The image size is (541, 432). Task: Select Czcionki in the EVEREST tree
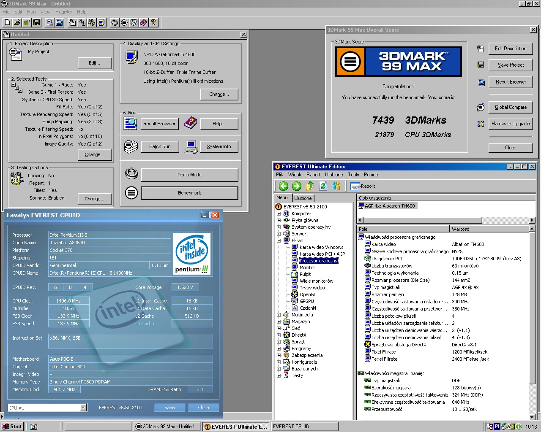(x=308, y=308)
